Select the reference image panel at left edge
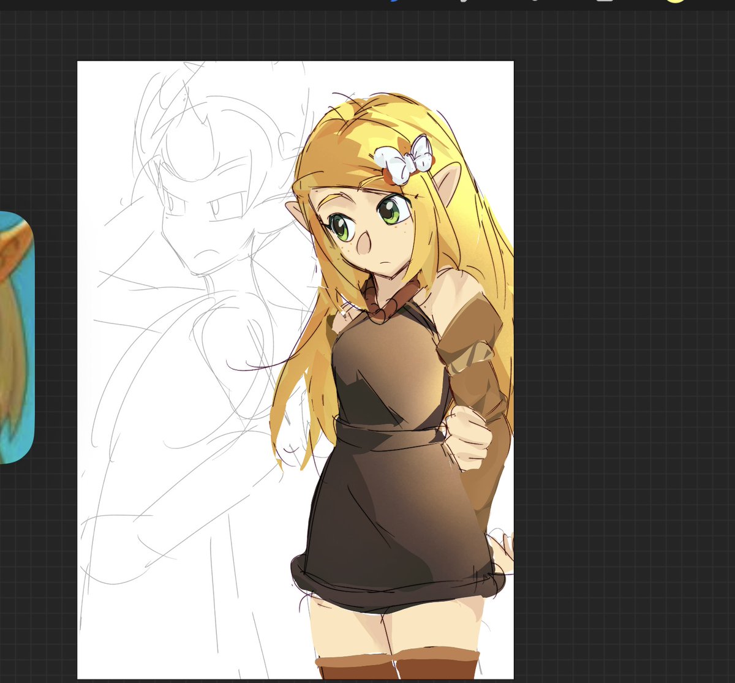This screenshot has width=735, height=683. [x=17, y=338]
